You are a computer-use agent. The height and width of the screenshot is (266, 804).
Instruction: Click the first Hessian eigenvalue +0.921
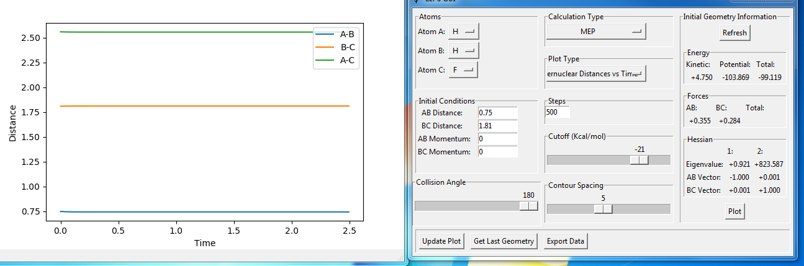[x=739, y=164]
